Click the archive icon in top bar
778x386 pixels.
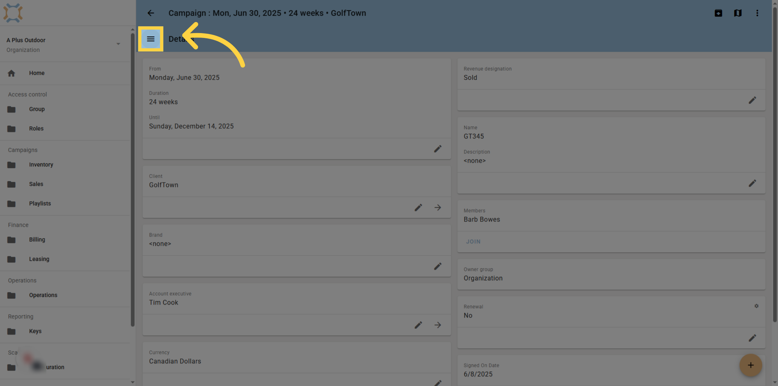(x=718, y=13)
